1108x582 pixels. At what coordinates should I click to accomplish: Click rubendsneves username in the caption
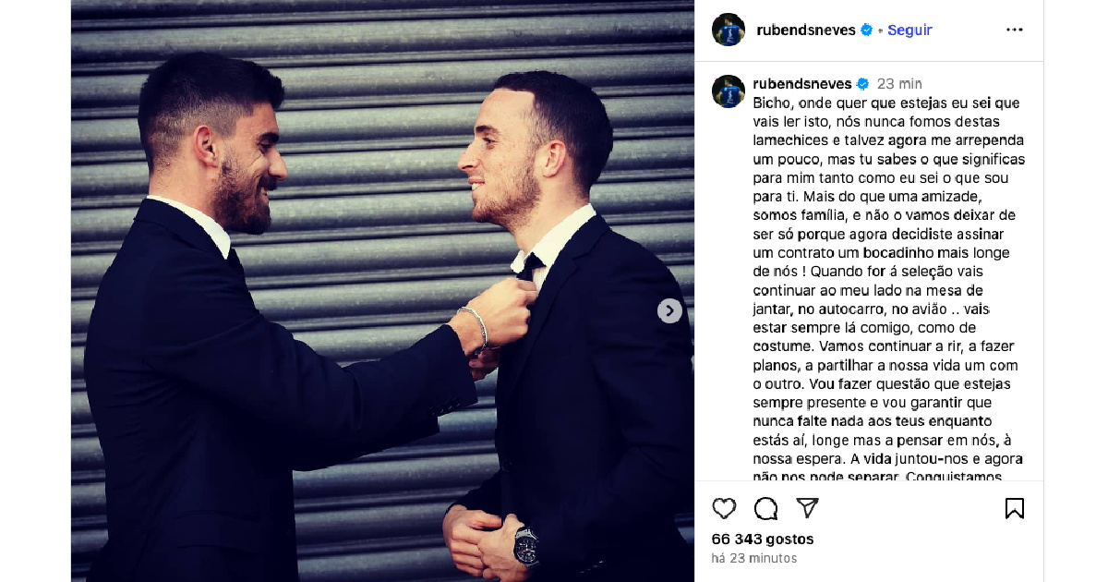coord(802,84)
